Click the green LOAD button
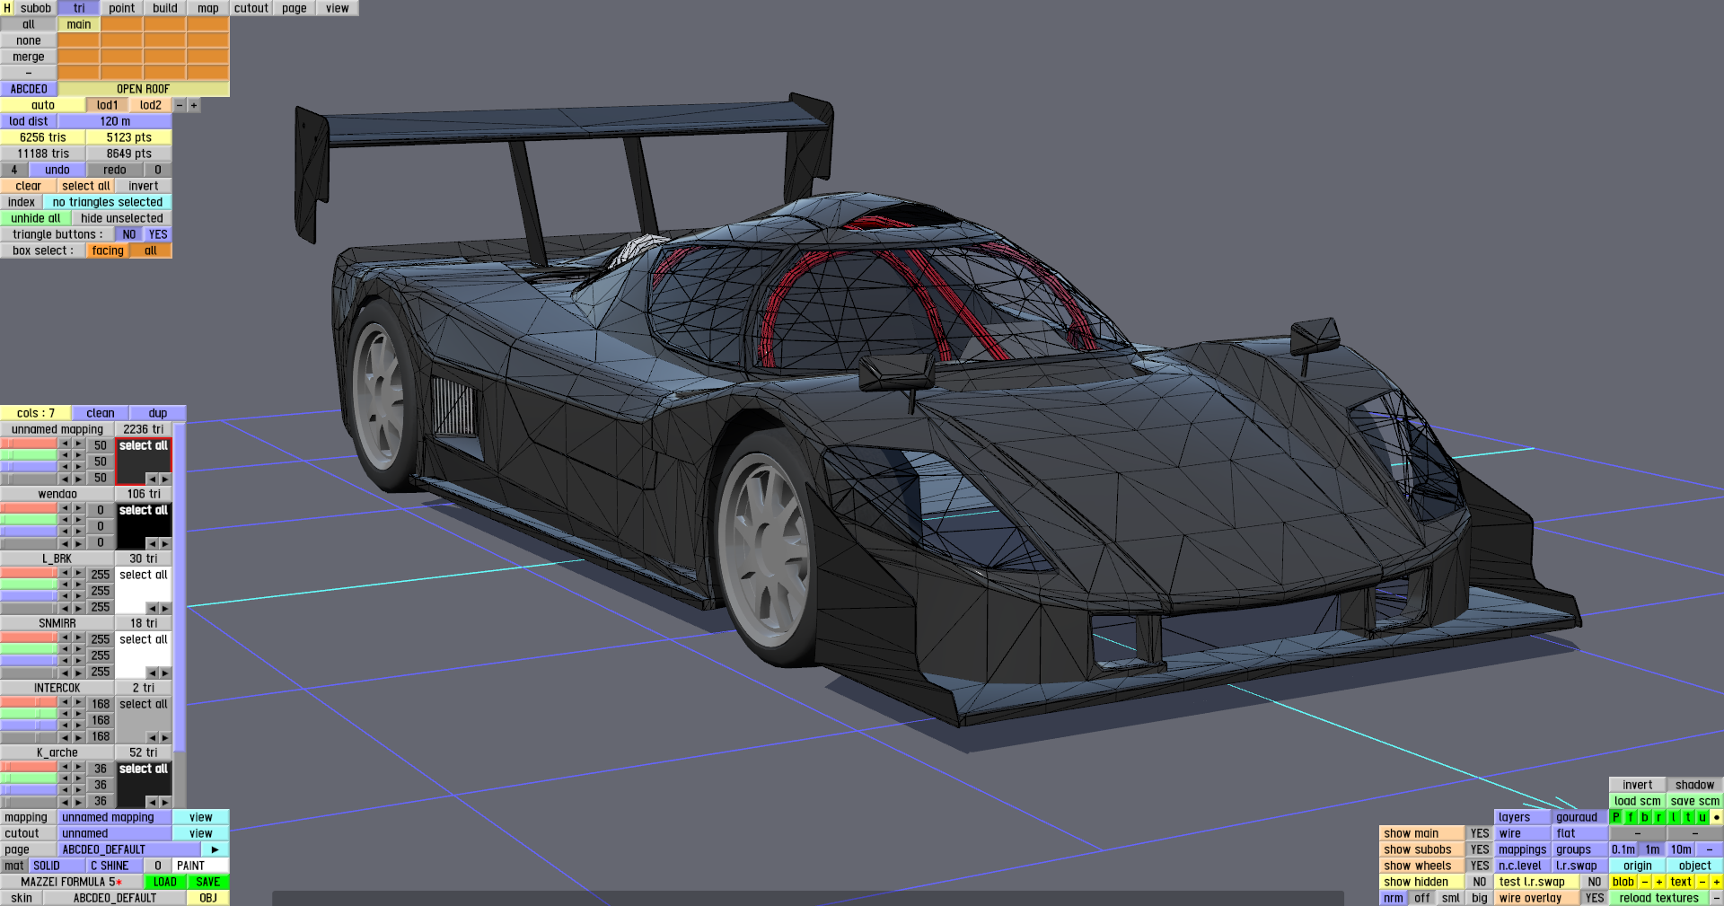 [165, 882]
